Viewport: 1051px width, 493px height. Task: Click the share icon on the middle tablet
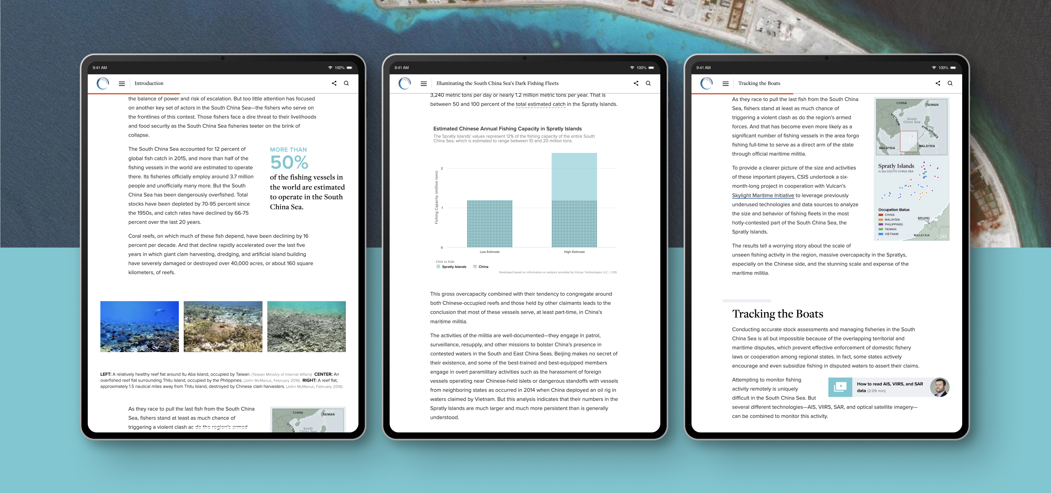(636, 83)
